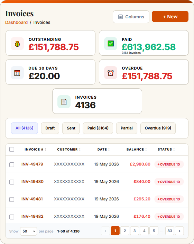The image size is (194, 244).
Task: Tick the select-all header checkbox
Action: [x=12, y=150]
